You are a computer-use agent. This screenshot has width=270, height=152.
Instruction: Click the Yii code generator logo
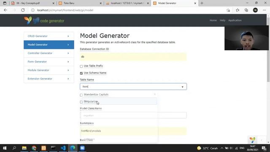44,21
